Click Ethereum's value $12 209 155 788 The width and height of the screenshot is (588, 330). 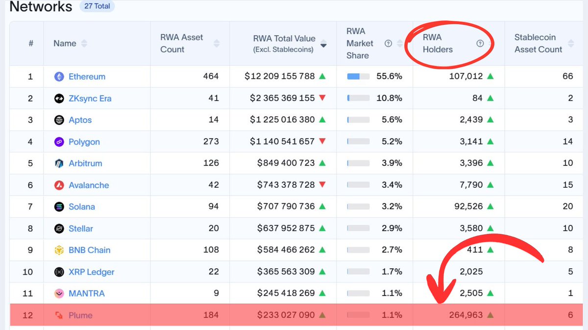point(280,77)
